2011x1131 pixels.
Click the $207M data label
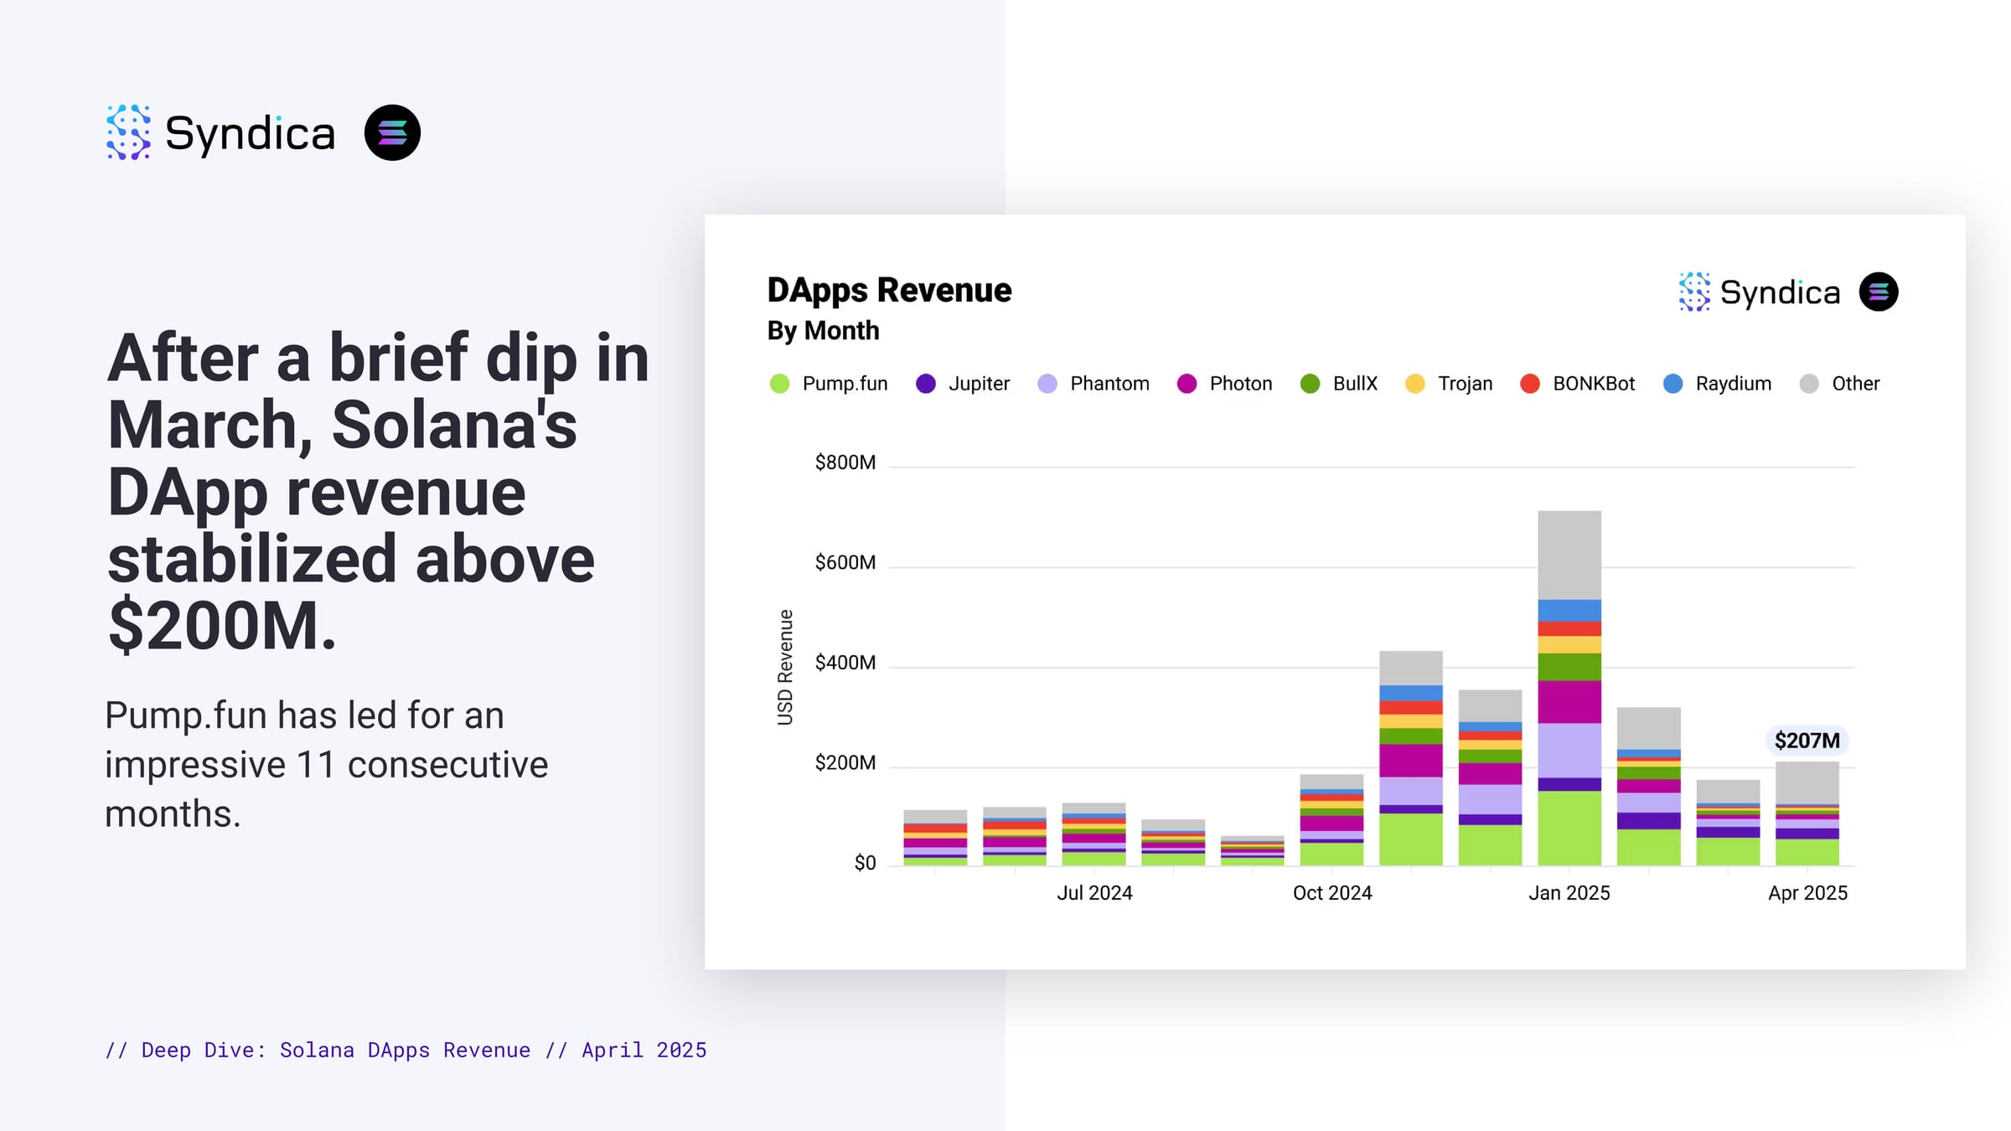(x=1807, y=741)
